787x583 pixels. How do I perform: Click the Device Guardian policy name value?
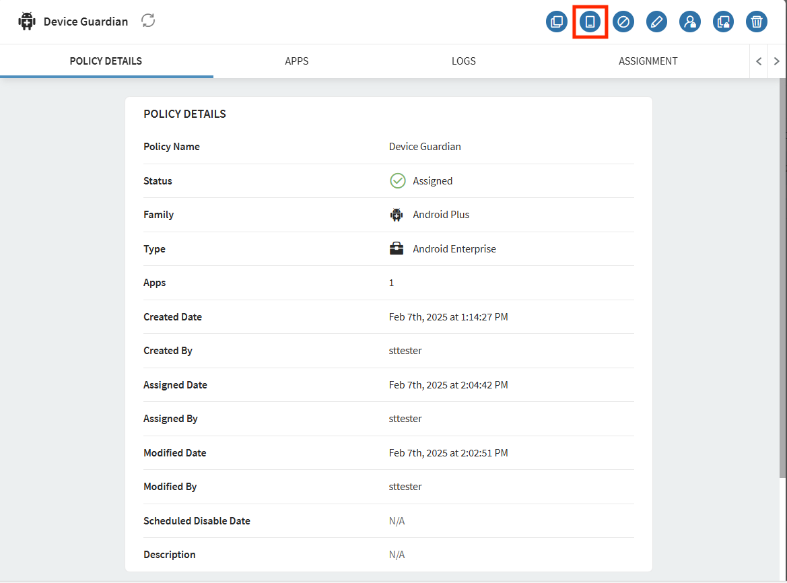[x=425, y=147]
